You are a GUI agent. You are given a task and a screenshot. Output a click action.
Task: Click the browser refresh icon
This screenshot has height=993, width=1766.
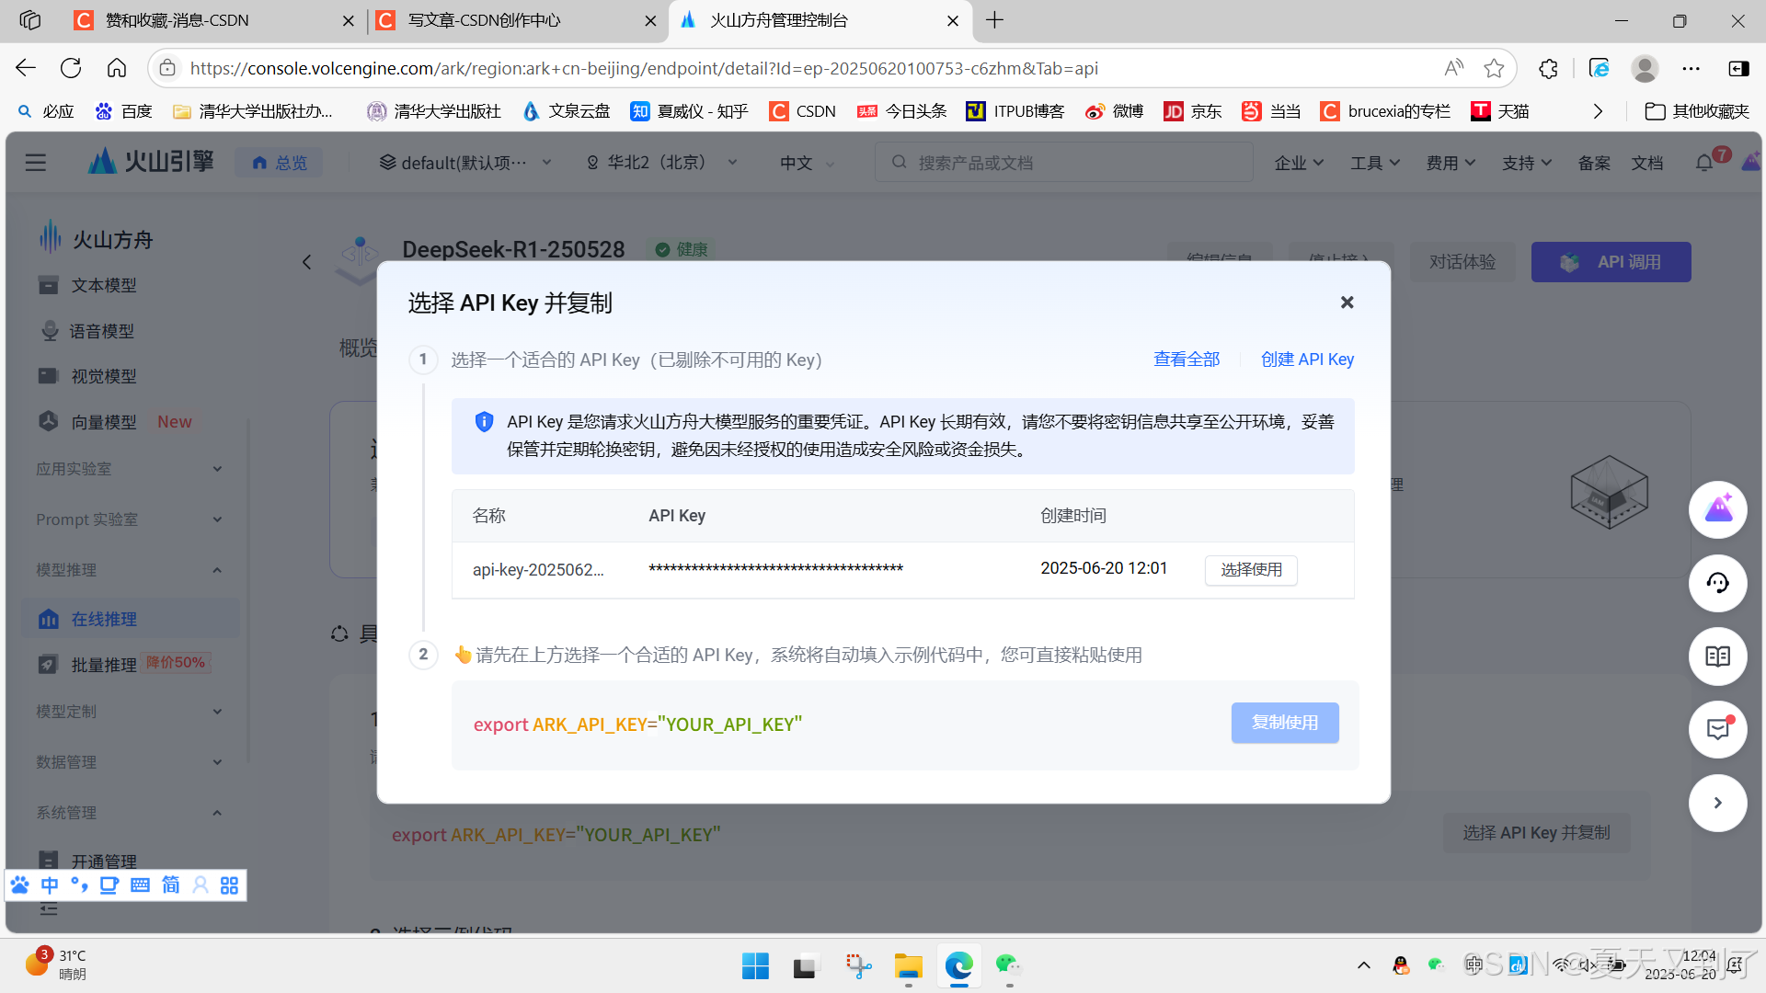tap(71, 68)
